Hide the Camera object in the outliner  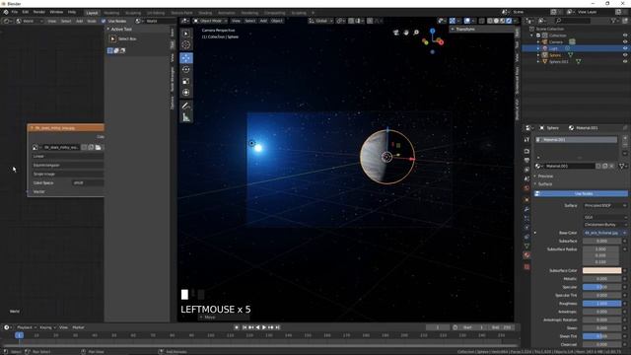tap(625, 41)
